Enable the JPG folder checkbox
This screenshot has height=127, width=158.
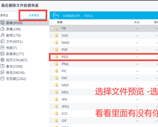(x=52, y=99)
